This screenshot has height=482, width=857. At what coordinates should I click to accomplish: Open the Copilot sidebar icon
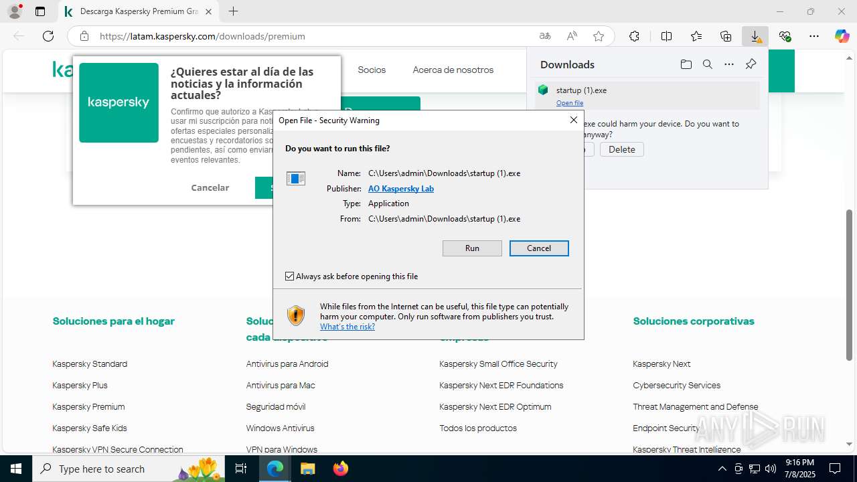point(842,36)
